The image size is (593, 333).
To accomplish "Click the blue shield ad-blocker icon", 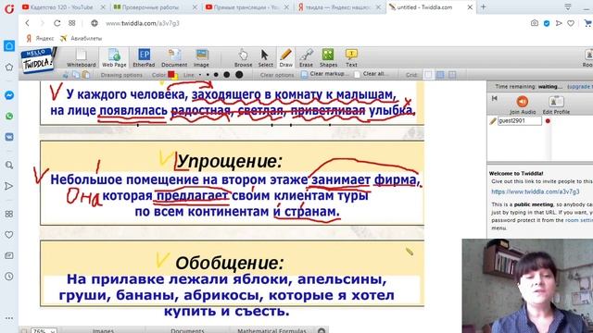I will 547,23.
